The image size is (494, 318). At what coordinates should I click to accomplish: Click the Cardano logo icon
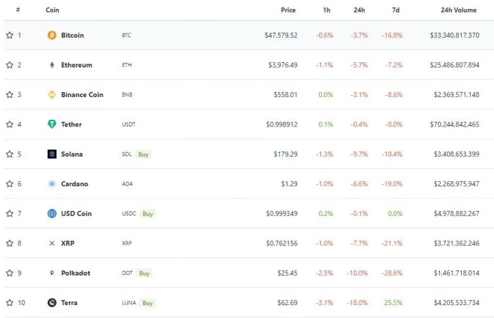[52, 184]
